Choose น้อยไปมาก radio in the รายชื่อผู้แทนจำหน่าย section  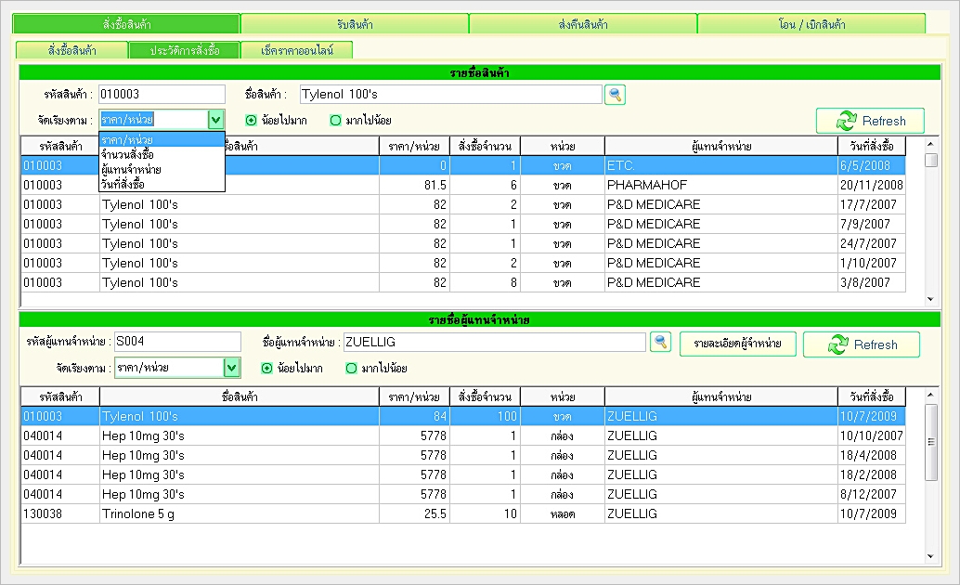[x=267, y=368]
